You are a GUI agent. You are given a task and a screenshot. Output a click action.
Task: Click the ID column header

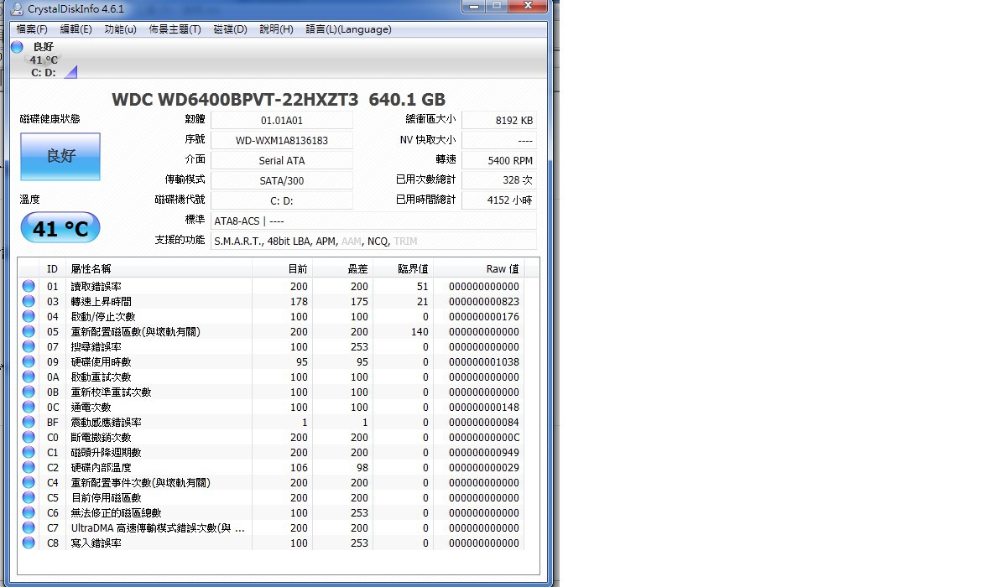point(53,269)
